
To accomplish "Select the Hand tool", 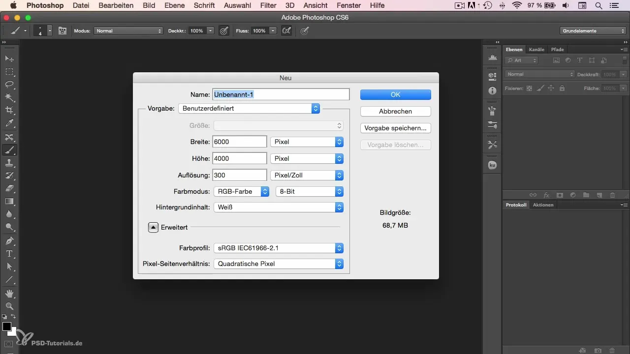I will point(9,294).
